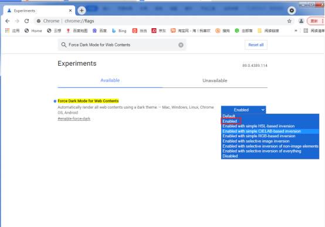Open the Chrome profile avatar menu
The height and width of the screenshot is (227, 325).
pos(301,21)
